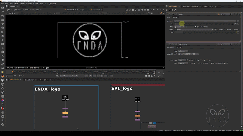Enable the inject checkbox in Blur1

(218, 30)
